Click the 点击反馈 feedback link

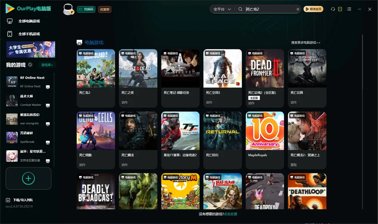[x=231, y=214]
